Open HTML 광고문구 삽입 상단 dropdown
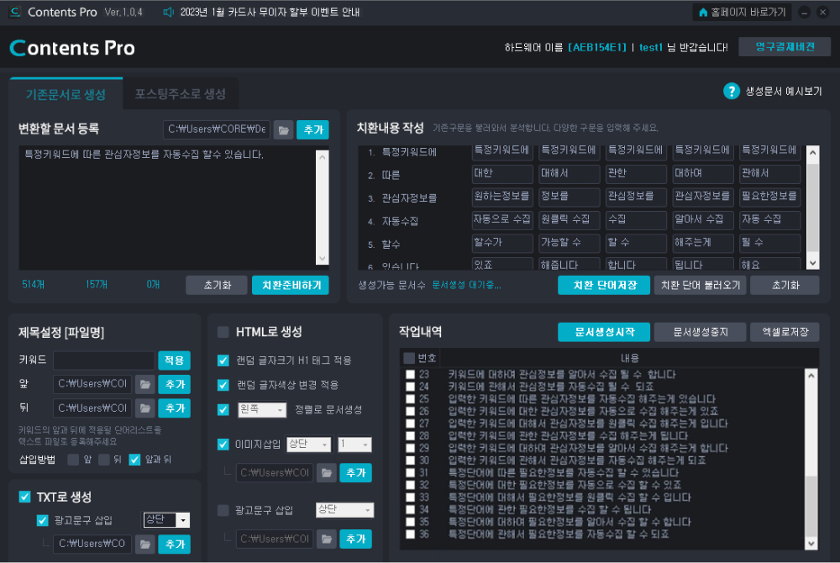 click(x=344, y=510)
